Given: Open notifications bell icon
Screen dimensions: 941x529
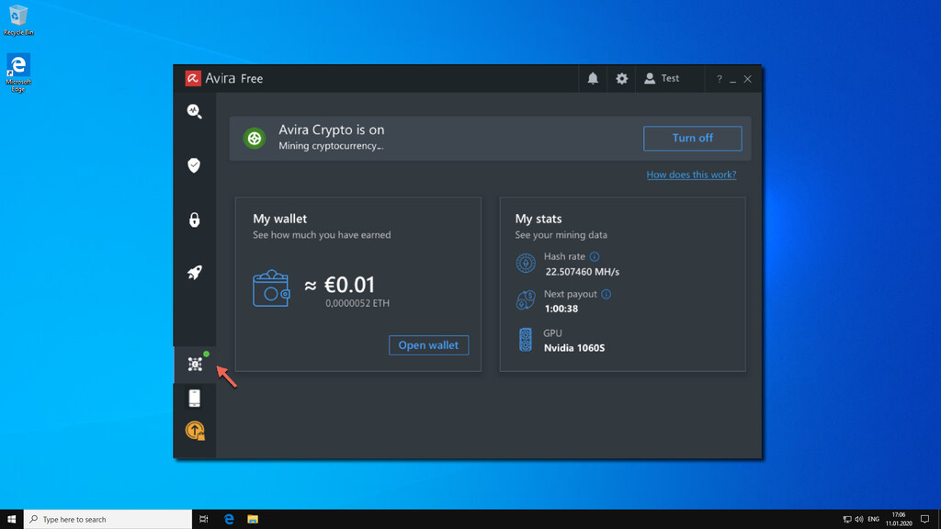Looking at the screenshot, I should click(x=593, y=79).
